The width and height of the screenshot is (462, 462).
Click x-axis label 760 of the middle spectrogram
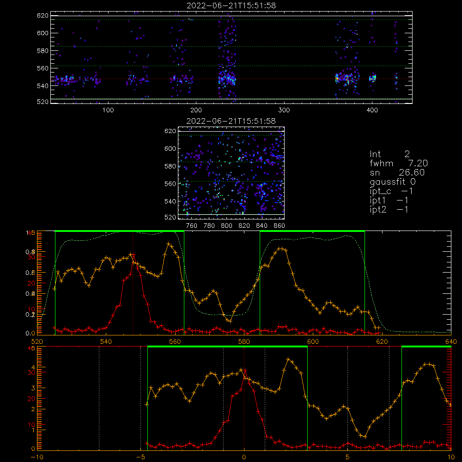coord(192,226)
